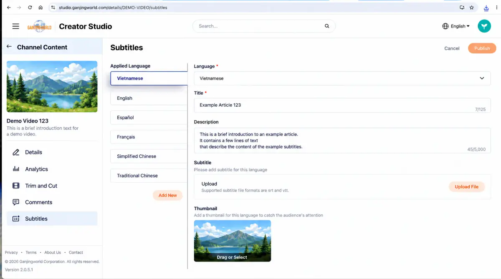Open the Terms footer link
501x279 pixels.
coord(31,252)
